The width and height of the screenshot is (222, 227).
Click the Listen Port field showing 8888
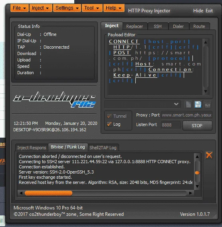tap(171, 125)
